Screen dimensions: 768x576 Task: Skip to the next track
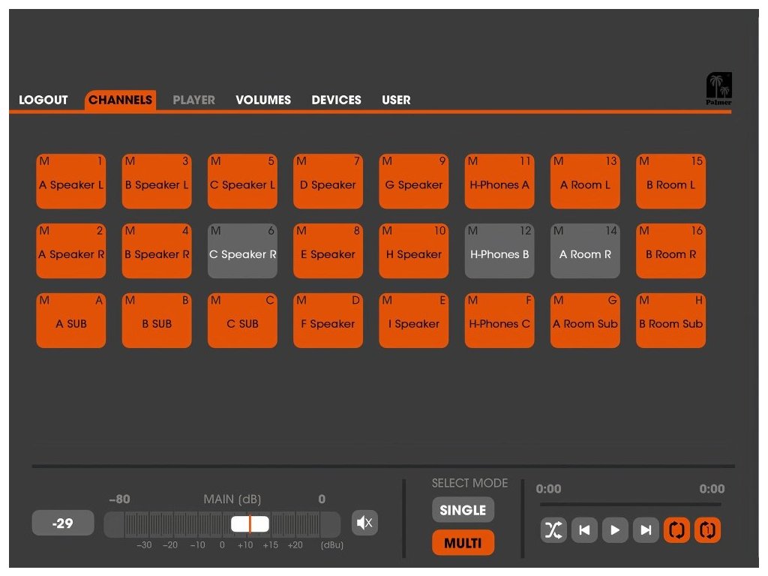pyautogui.click(x=646, y=530)
